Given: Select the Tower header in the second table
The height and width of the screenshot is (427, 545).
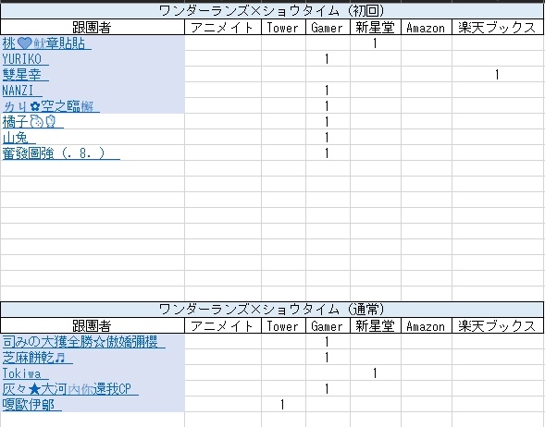Looking at the screenshot, I should 283,325.
